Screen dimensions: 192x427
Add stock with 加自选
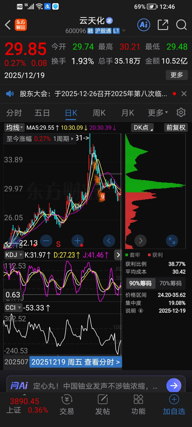click(x=174, y=405)
